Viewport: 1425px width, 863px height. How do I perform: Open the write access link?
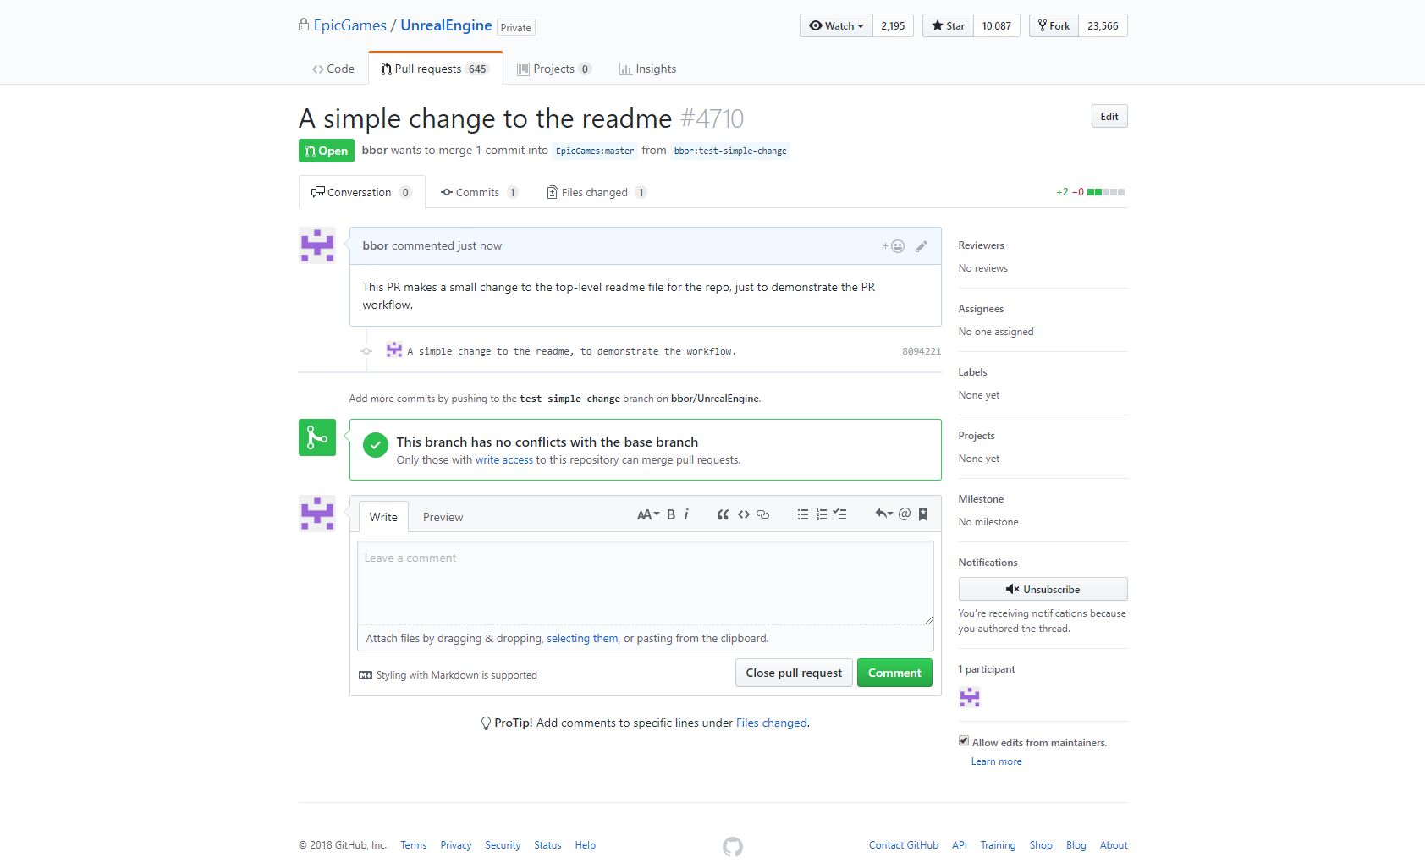[504, 460]
